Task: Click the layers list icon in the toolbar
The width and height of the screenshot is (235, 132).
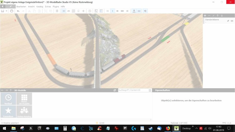Action: point(57,11)
